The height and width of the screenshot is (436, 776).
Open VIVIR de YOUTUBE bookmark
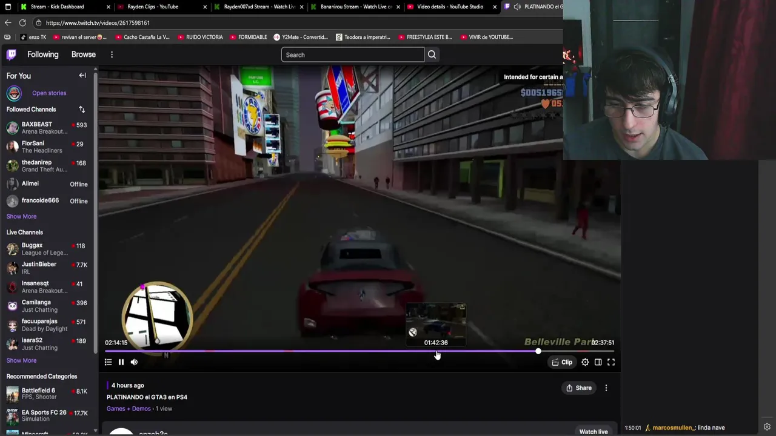tap(487, 37)
